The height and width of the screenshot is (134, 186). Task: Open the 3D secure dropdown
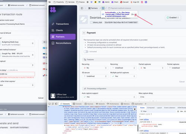(95, 76)
